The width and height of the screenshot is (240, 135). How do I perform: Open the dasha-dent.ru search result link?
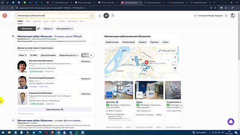(49, 120)
